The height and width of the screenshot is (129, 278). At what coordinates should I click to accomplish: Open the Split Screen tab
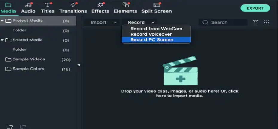[157, 8]
